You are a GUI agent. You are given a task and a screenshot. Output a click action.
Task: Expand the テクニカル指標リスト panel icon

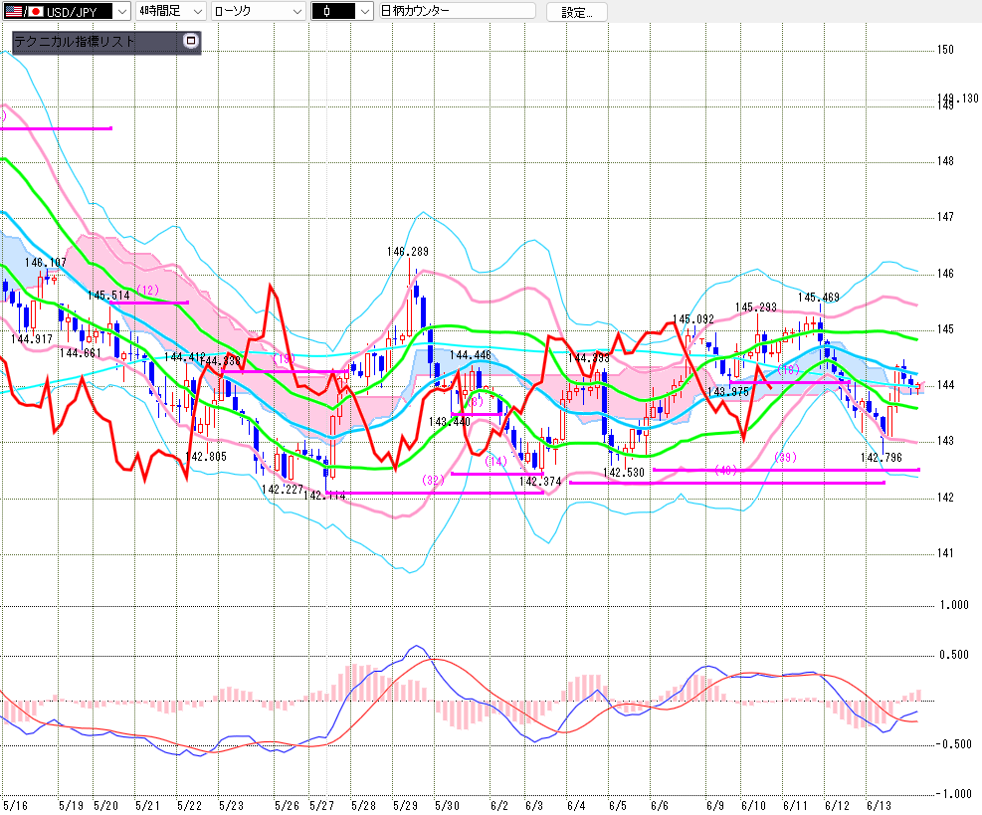[191, 41]
